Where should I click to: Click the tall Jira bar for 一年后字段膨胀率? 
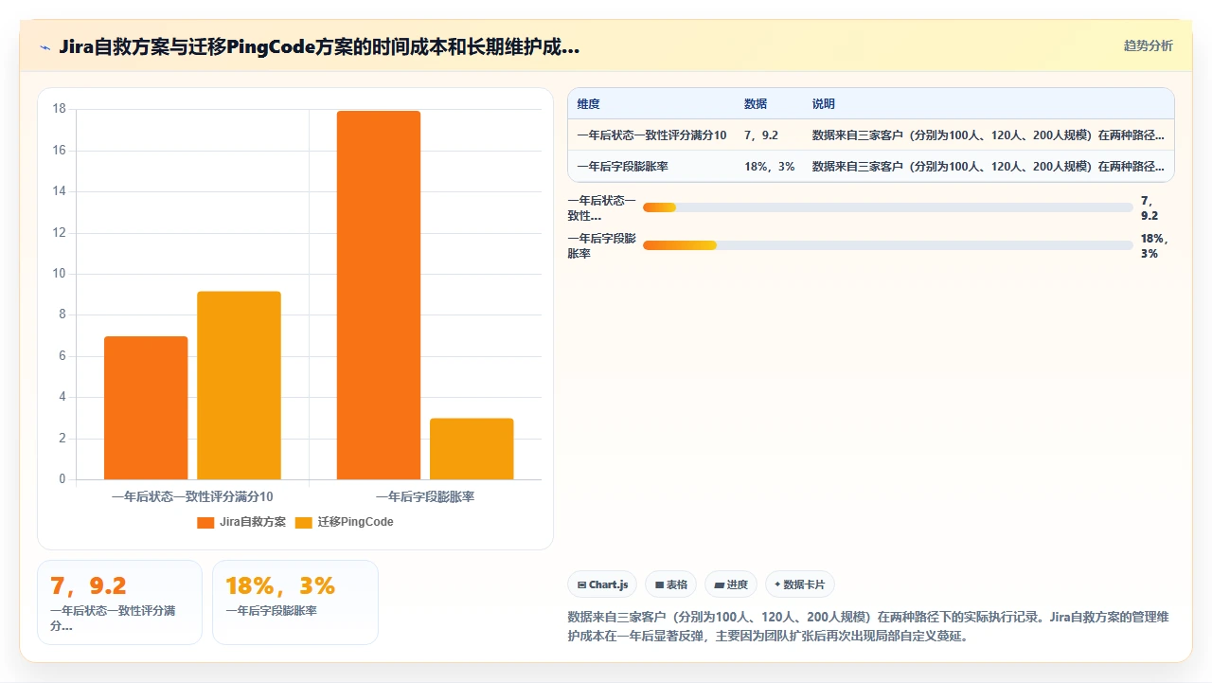pos(379,296)
